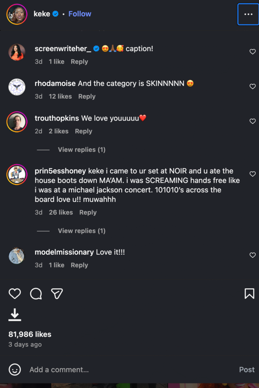Toggle the heart on trouthopkins's comment
Viewport: 259px width, 388px height.
(x=253, y=121)
